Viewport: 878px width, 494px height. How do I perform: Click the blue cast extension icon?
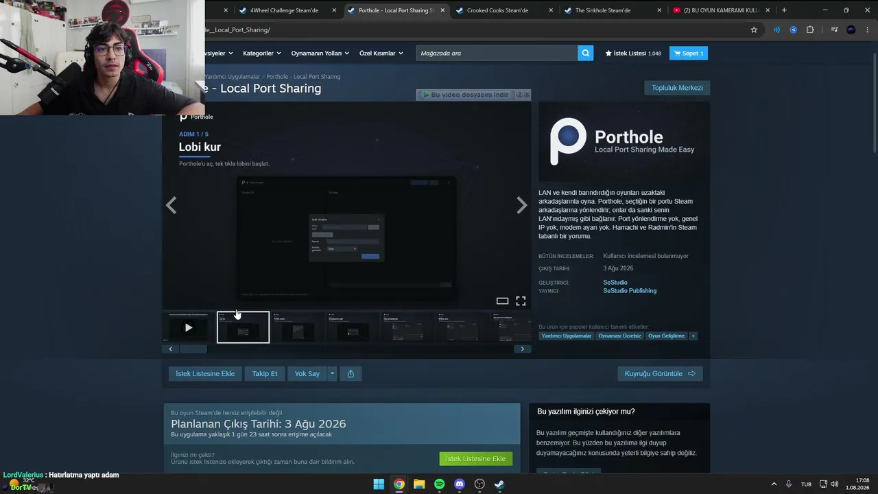pos(776,30)
